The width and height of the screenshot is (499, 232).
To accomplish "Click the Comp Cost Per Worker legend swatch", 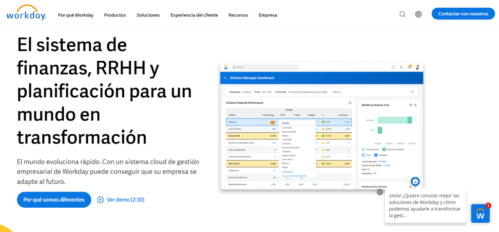I will [x=384, y=149].
